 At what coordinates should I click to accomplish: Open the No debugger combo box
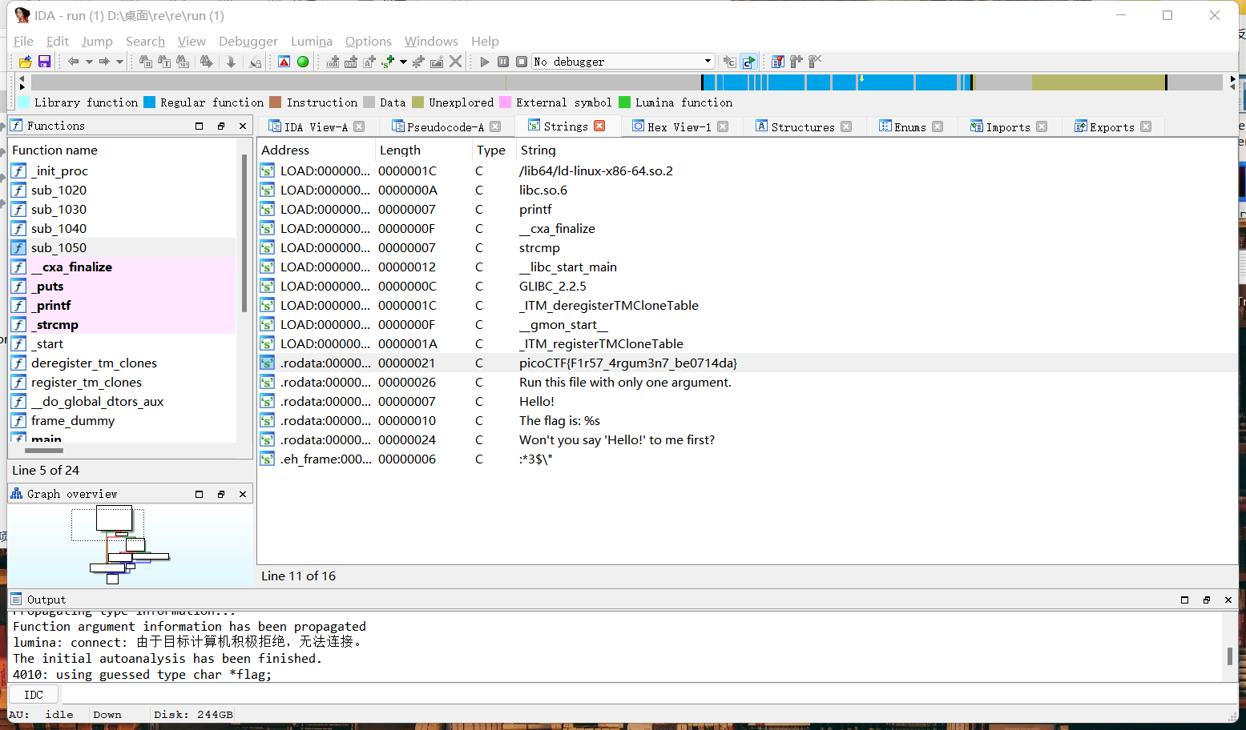[623, 62]
